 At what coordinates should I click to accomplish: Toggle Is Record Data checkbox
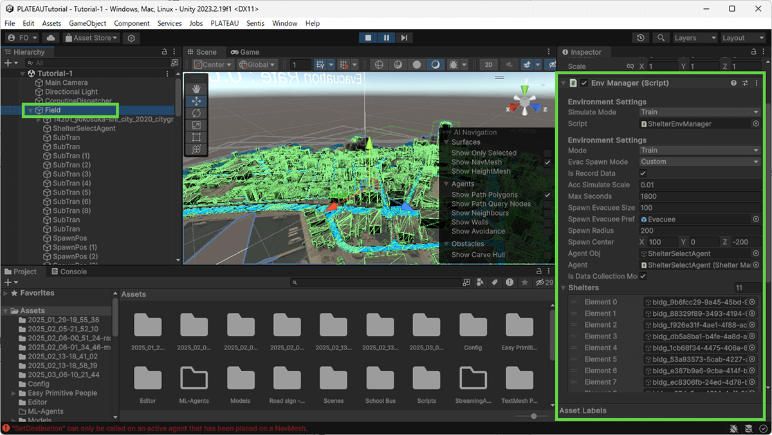[x=643, y=174]
